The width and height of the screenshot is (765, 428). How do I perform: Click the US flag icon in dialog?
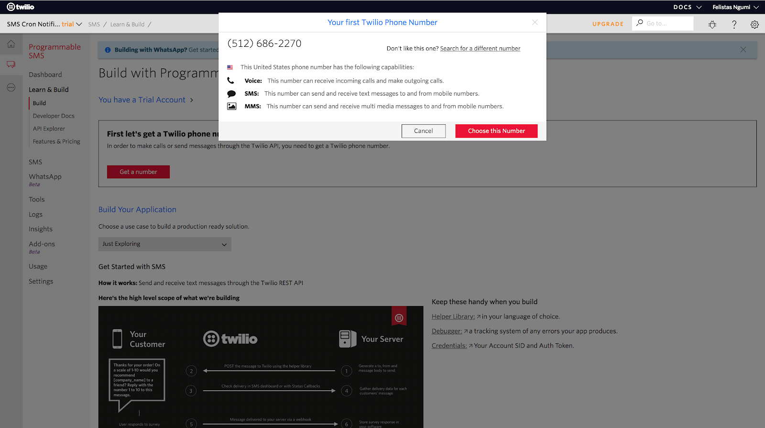click(x=230, y=67)
